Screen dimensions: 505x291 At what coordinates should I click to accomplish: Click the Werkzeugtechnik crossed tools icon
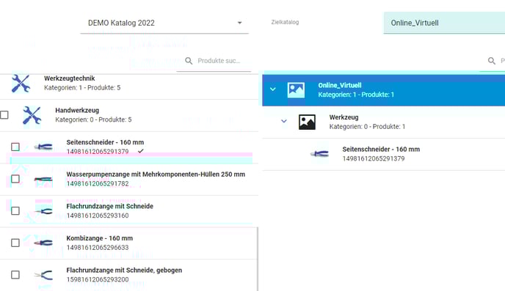21,84
